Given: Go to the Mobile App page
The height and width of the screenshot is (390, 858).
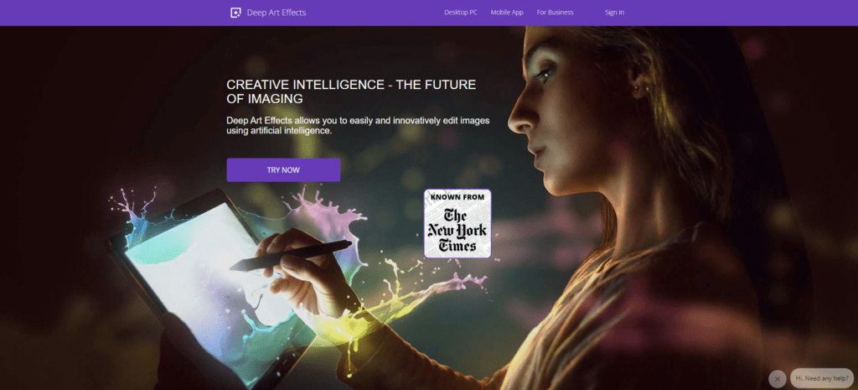Looking at the screenshot, I should click(x=507, y=13).
